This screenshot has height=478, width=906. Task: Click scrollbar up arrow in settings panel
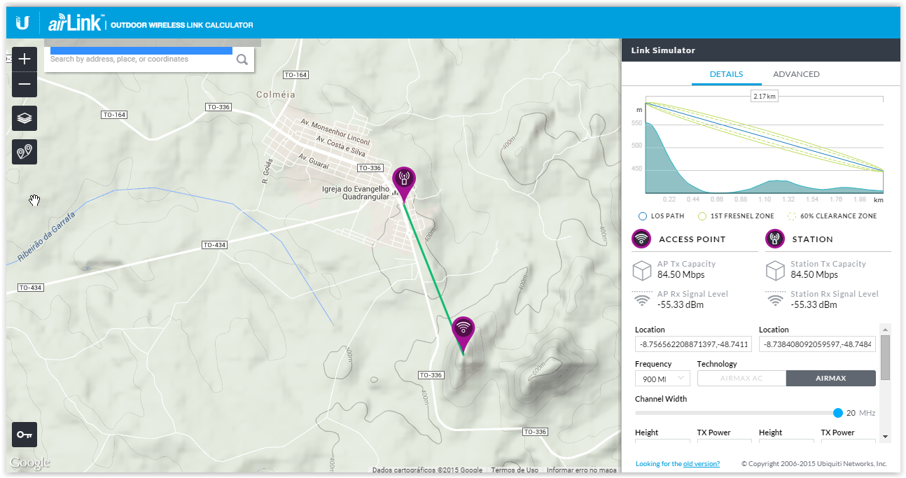[x=885, y=329]
